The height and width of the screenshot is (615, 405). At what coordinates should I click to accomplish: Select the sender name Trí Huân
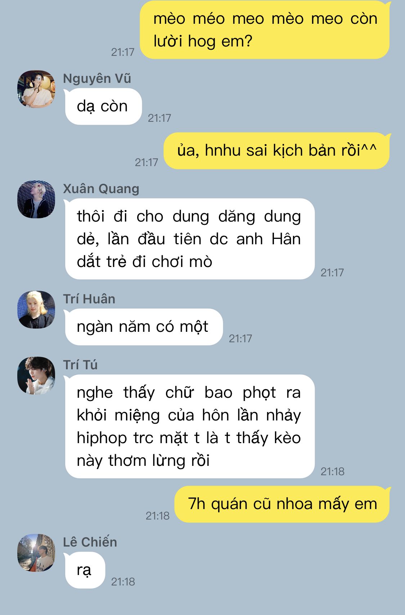89,299
